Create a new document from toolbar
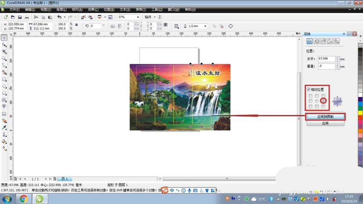 click(6, 17)
